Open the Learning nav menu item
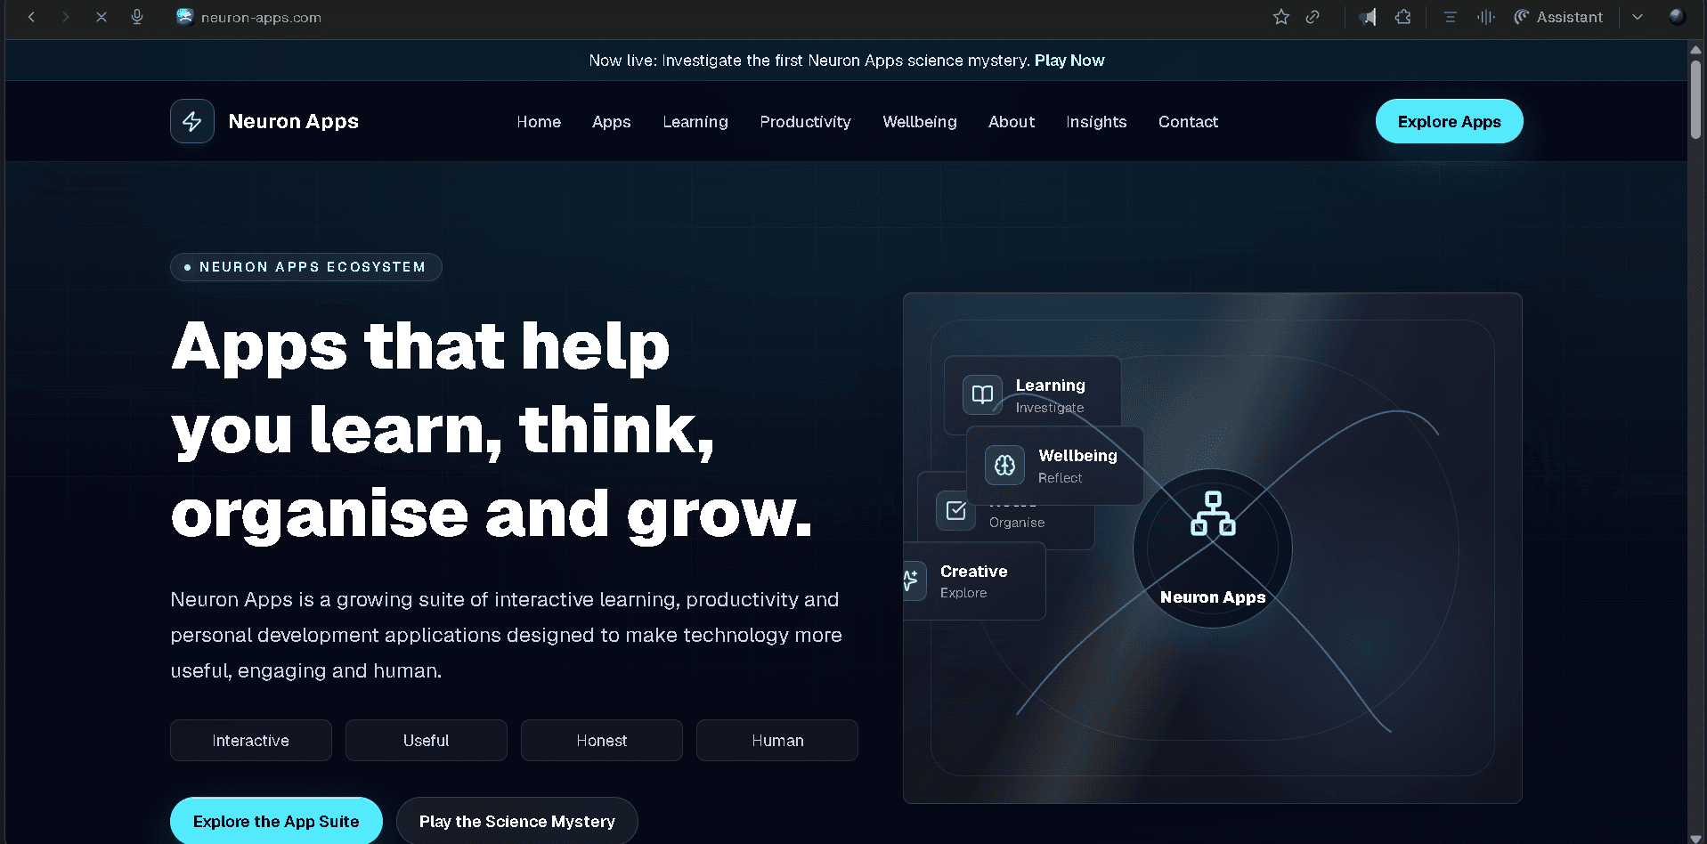This screenshot has width=1707, height=844. click(695, 122)
